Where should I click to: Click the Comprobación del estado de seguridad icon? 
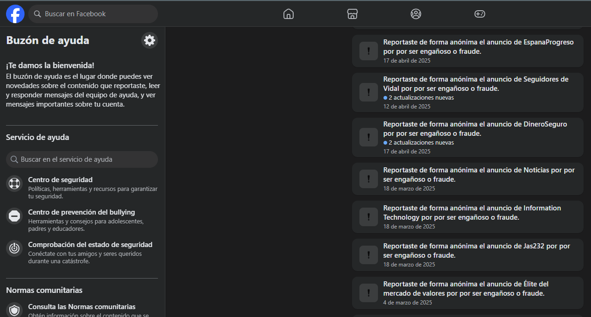(x=14, y=248)
